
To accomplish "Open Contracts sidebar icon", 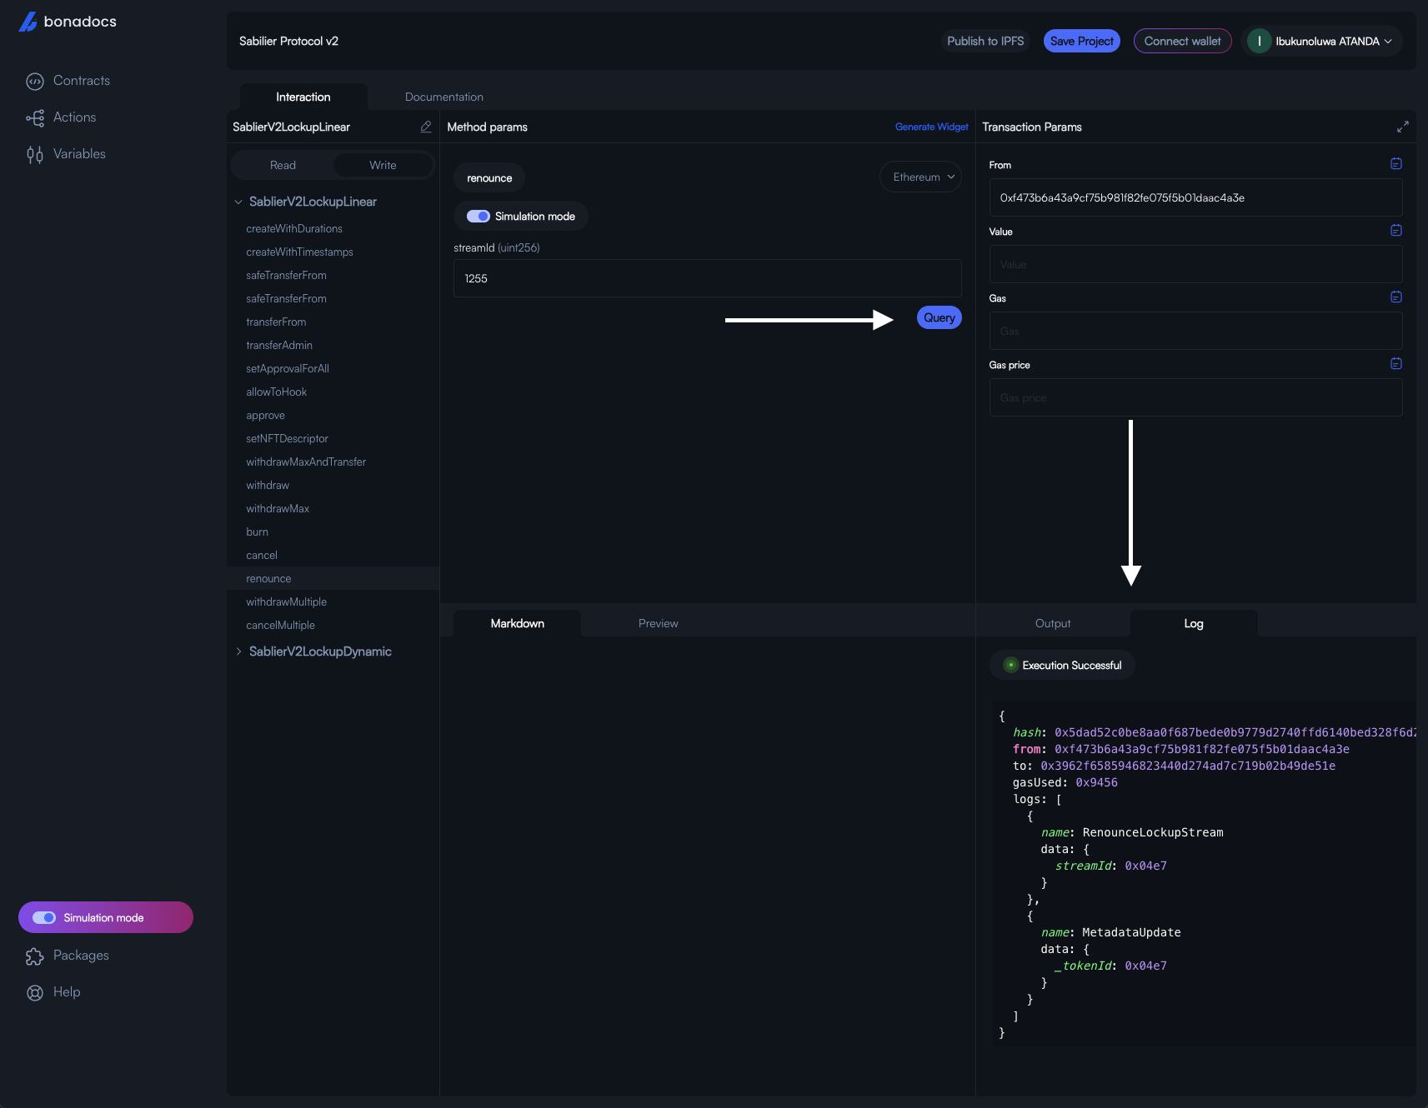I will (35, 81).
